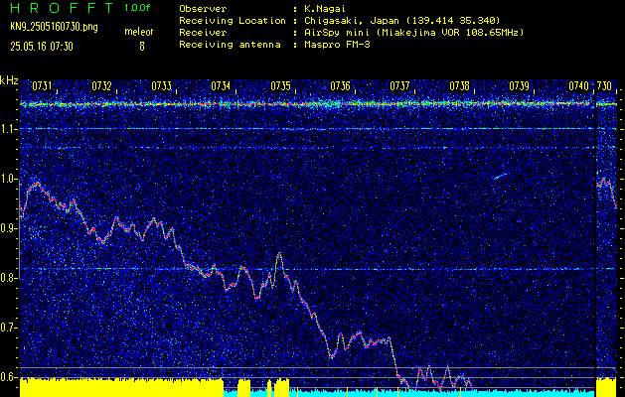This screenshot has width=625, height=397.
Task: Click the HROFFT title text
Action: coord(62,8)
